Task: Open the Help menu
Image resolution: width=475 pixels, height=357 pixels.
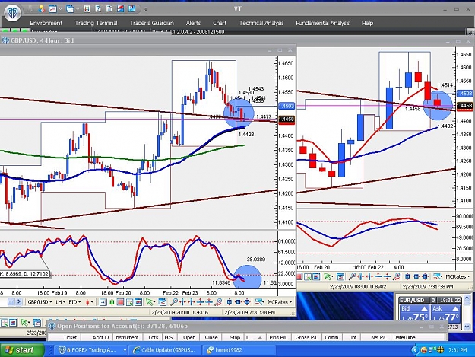Action: (x=367, y=23)
